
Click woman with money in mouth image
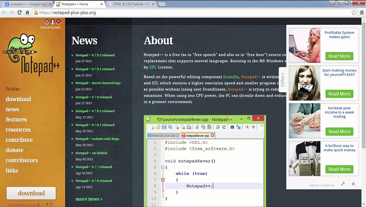pyautogui.click(x=304, y=83)
